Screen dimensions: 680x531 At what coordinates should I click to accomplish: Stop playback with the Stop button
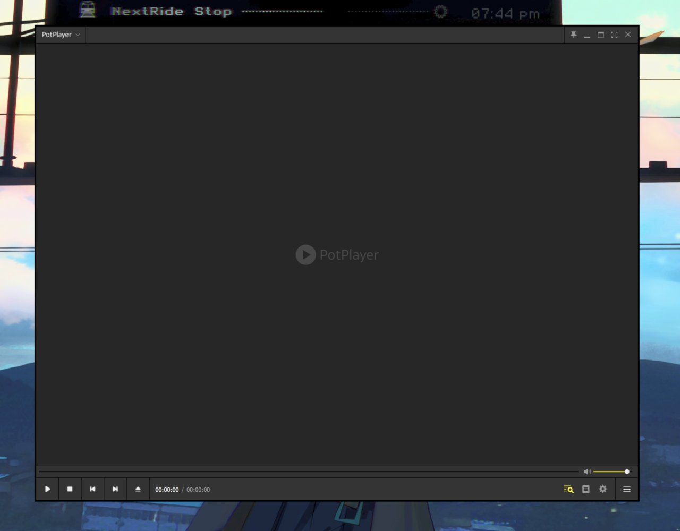[x=70, y=489]
